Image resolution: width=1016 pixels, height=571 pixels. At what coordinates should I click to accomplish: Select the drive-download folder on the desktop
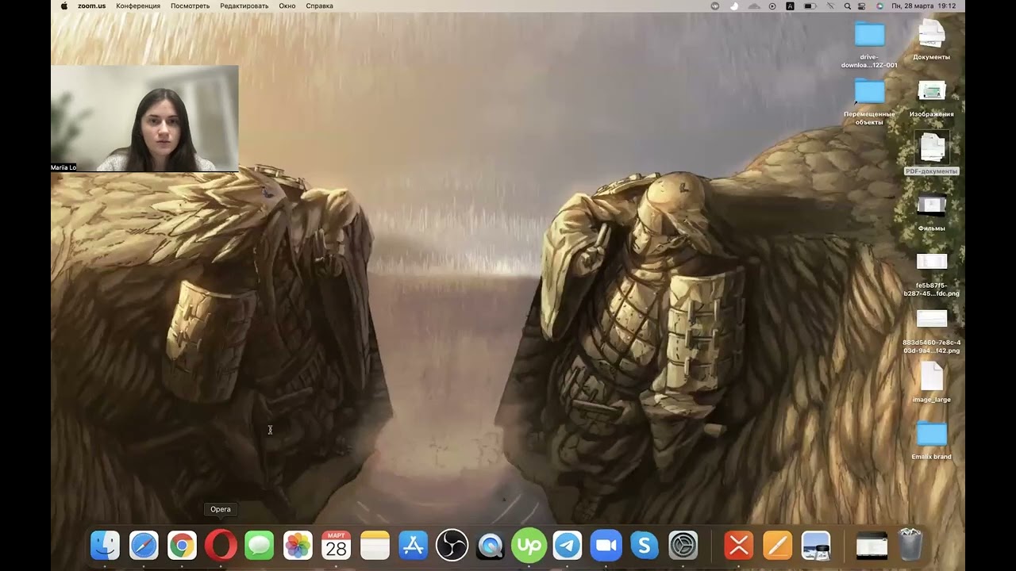click(x=870, y=45)
